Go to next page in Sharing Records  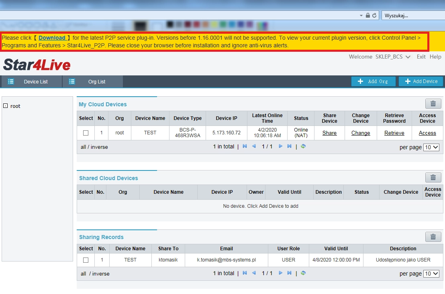point(280,273)
